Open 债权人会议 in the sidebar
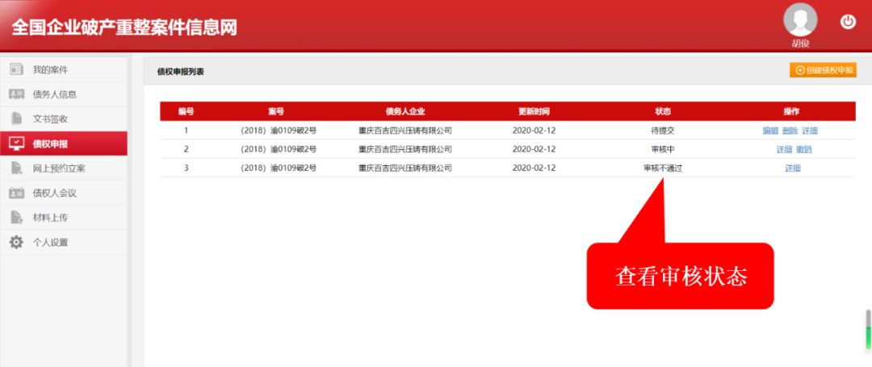Screen dimensions: 872x367 click(64, 194)
